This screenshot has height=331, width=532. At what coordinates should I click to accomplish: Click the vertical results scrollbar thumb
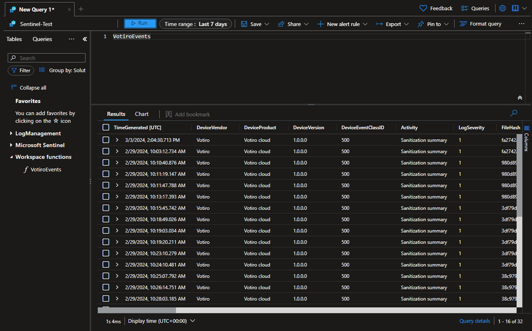(519, 175)
